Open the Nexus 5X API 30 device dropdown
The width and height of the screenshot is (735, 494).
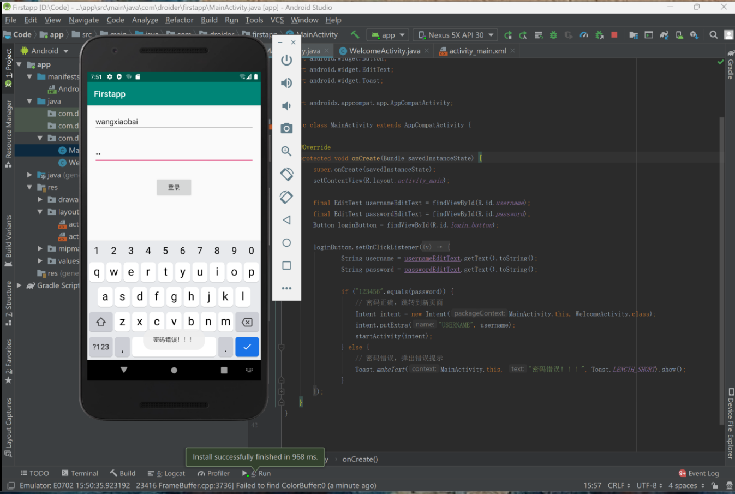[x=456, y=35]
